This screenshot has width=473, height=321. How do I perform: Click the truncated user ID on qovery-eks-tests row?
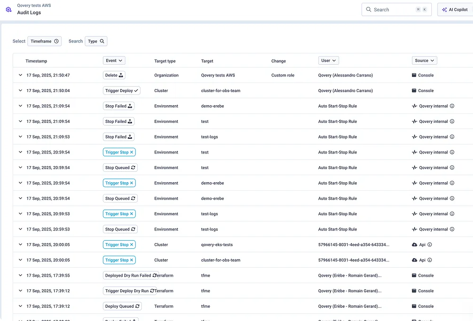click(353, 245)
